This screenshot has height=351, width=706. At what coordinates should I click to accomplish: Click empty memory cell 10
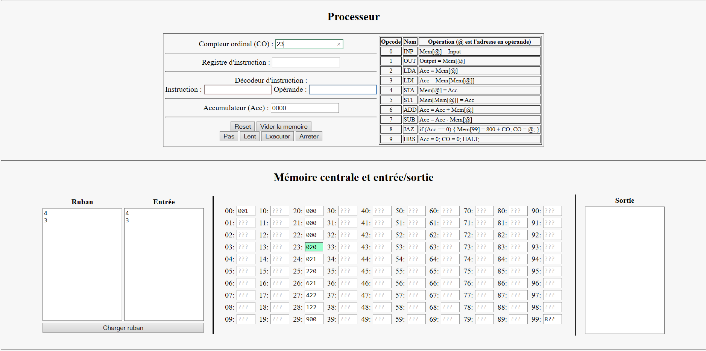pos(280,211)
